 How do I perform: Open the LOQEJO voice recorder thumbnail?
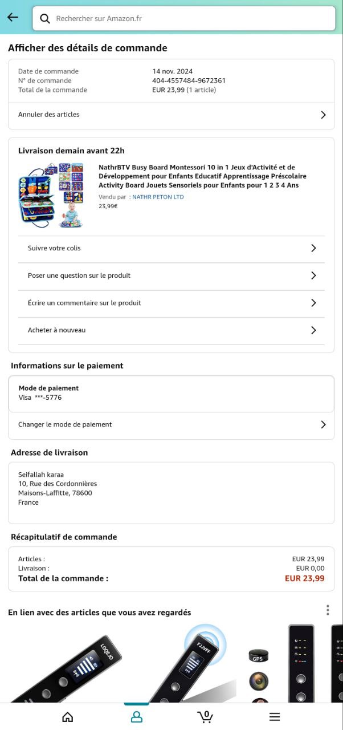(66, 667)
